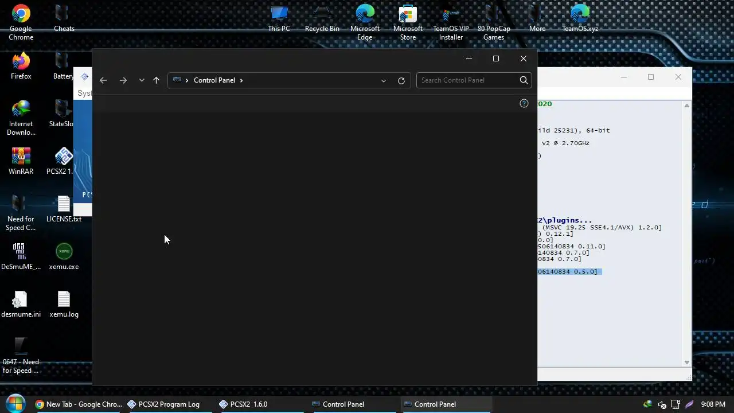The image size is (734, 413).
Task: Minimize the PCSX2 Program Log window
Action: pyautogui.click(x=624, y=77)
